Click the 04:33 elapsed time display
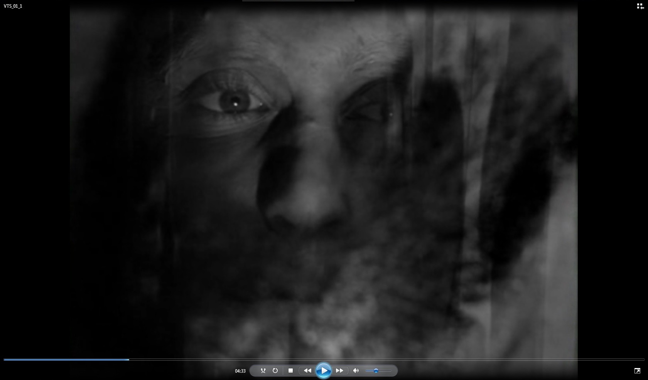 tap(240, 371)
